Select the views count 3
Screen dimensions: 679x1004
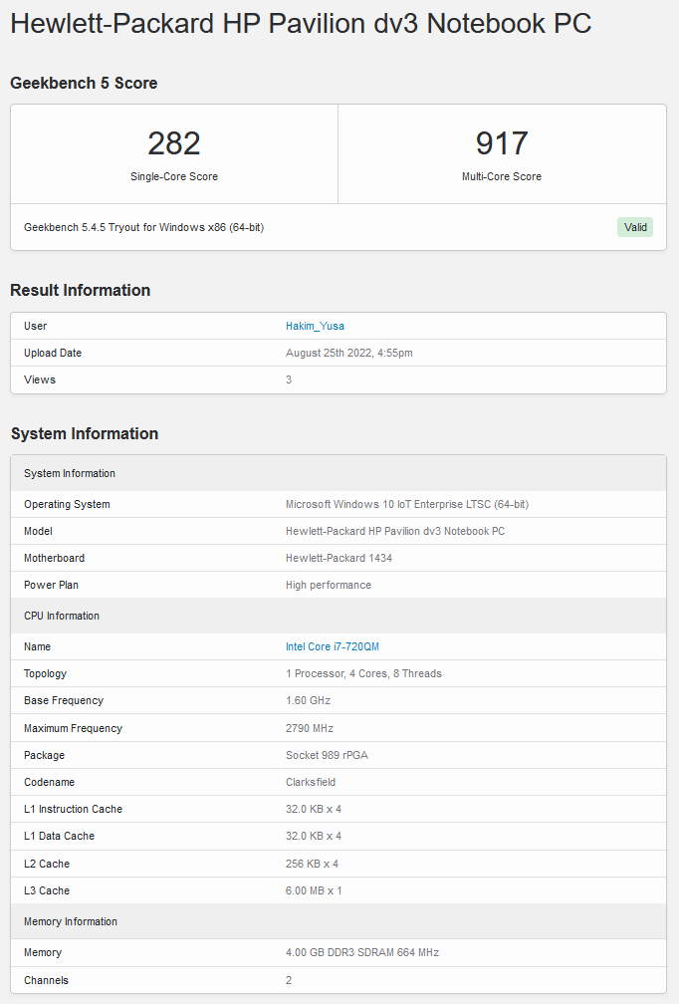[x=289, y=379]
